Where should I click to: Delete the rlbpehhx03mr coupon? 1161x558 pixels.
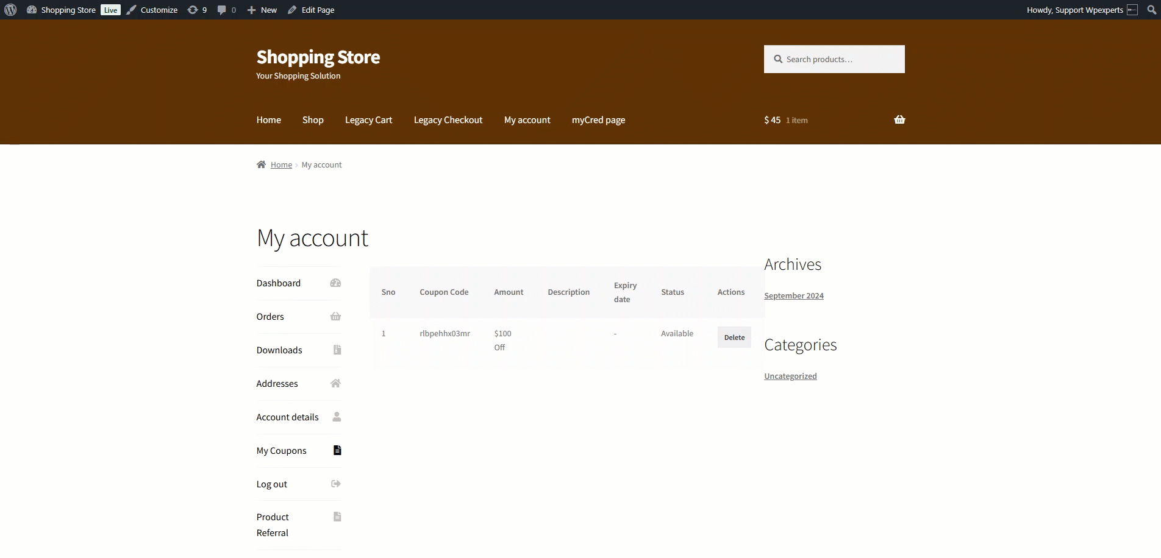[x=734, y=337]
